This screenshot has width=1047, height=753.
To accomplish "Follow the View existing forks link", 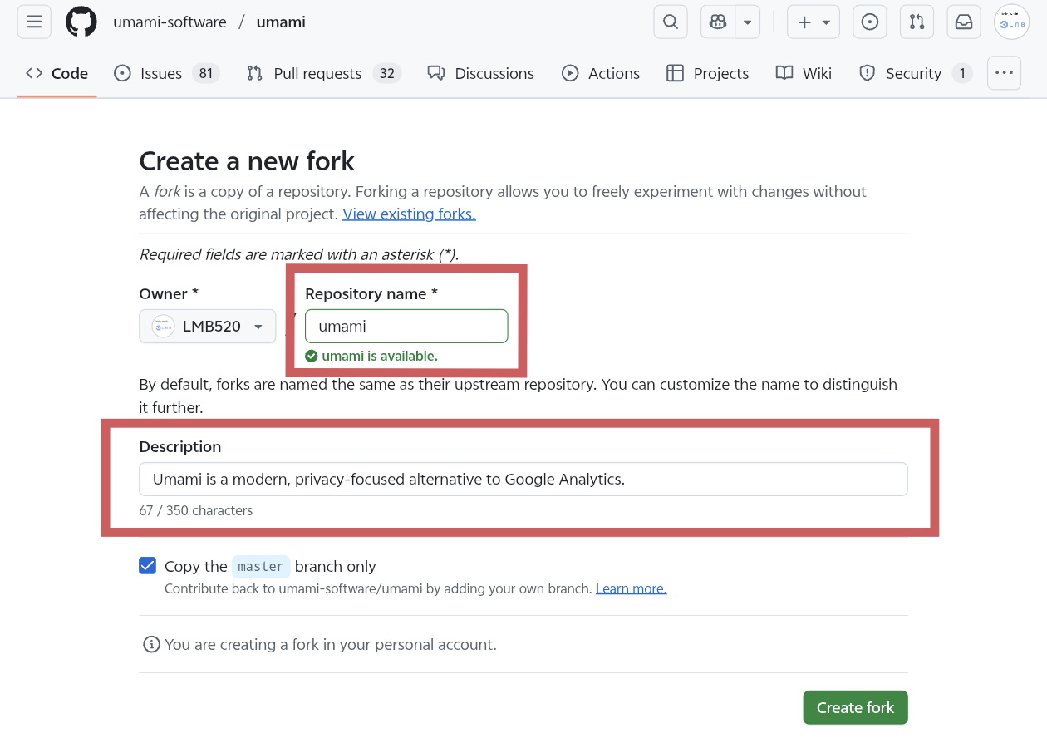I will (x=409, y=214).
